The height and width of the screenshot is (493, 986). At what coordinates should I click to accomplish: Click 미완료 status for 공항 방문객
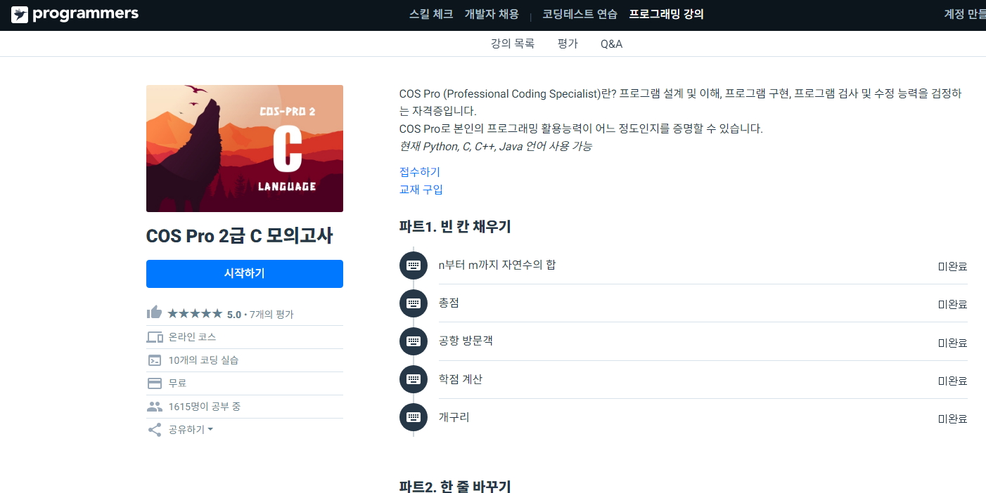(x=953, y=343)
